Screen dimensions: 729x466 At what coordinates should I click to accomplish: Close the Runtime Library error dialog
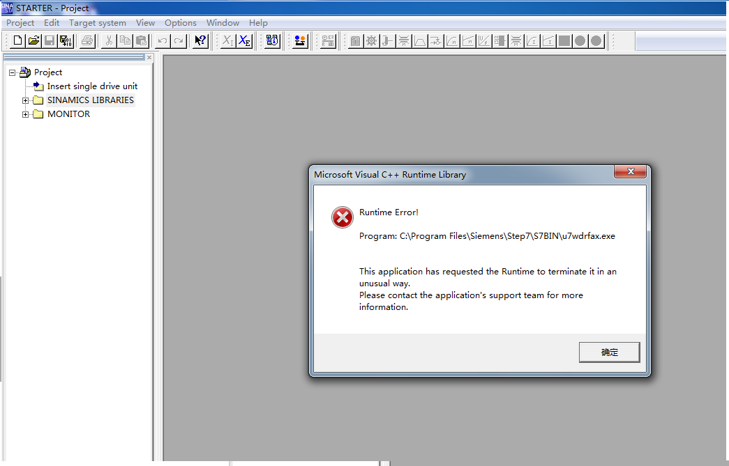click(x=630, y=172)
